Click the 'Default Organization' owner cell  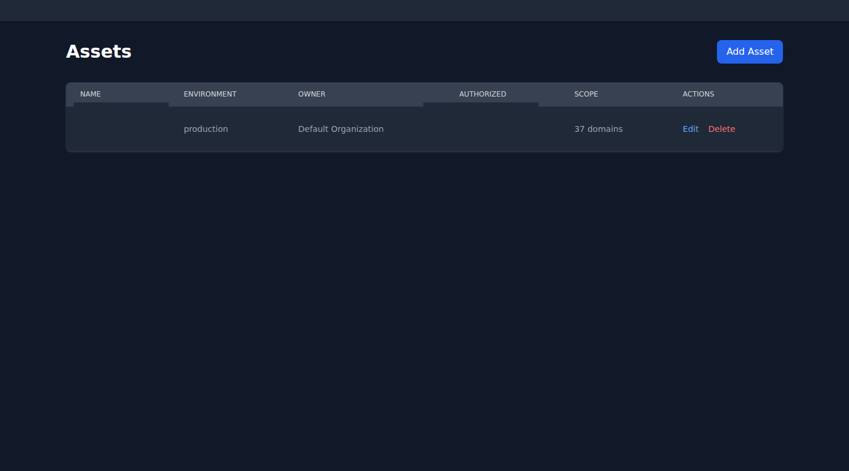click(341, 129)
